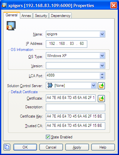119x155 pixels.
Task: Click the Solution Control Server label
Action: (x=25, y=86)
